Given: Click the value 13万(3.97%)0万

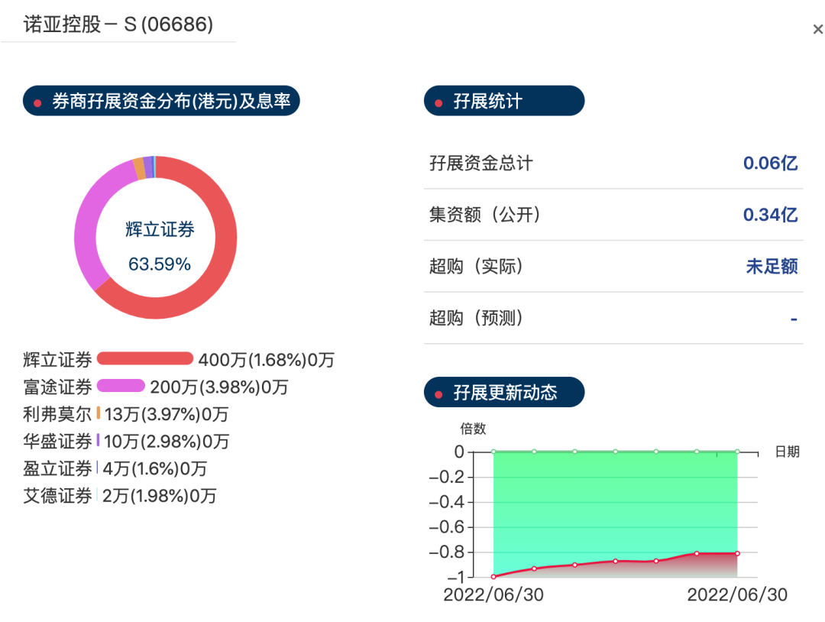Looking at the screenshot, I should (x=167, y=414).
